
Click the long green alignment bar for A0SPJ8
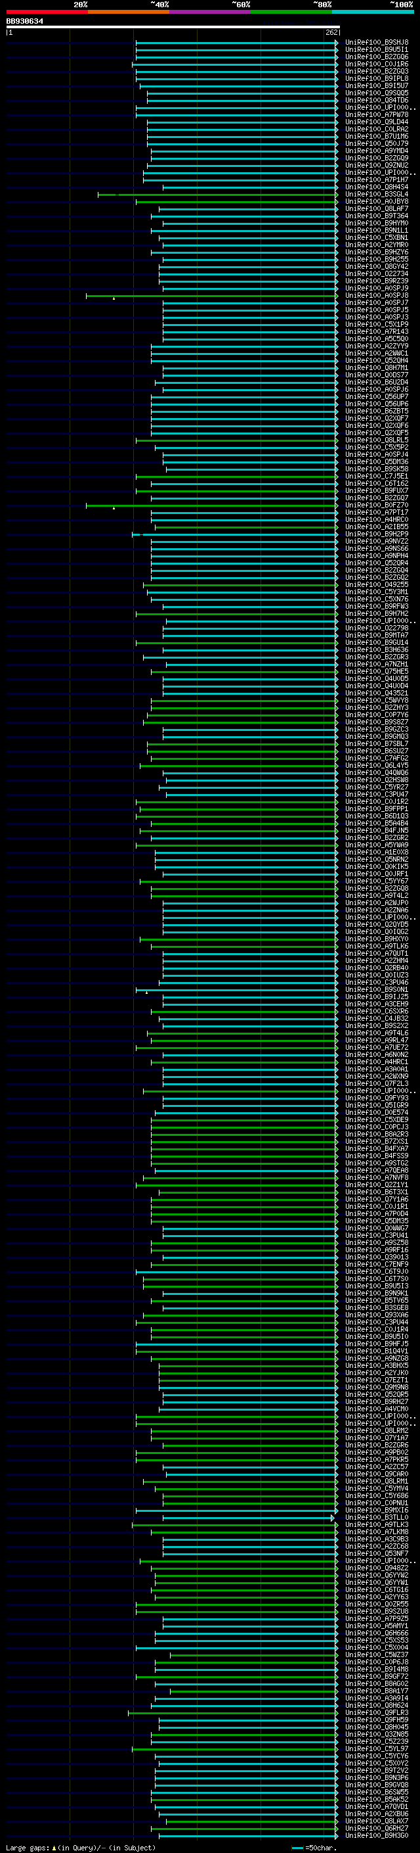point(213,296)
